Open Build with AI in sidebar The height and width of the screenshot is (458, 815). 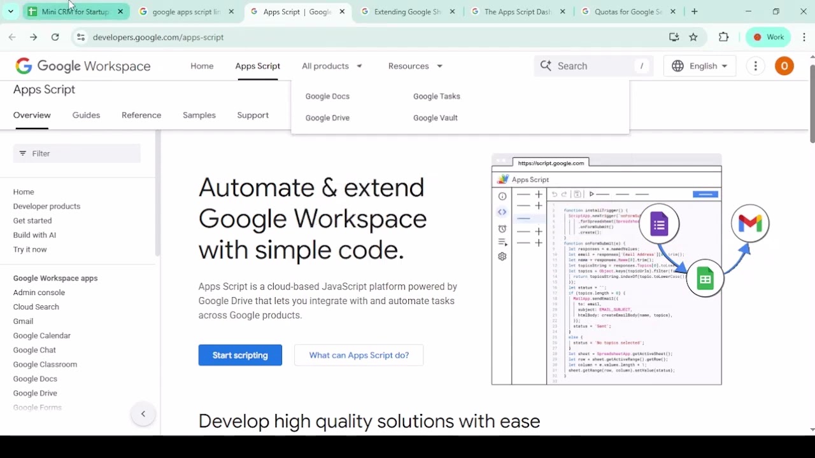34,235
